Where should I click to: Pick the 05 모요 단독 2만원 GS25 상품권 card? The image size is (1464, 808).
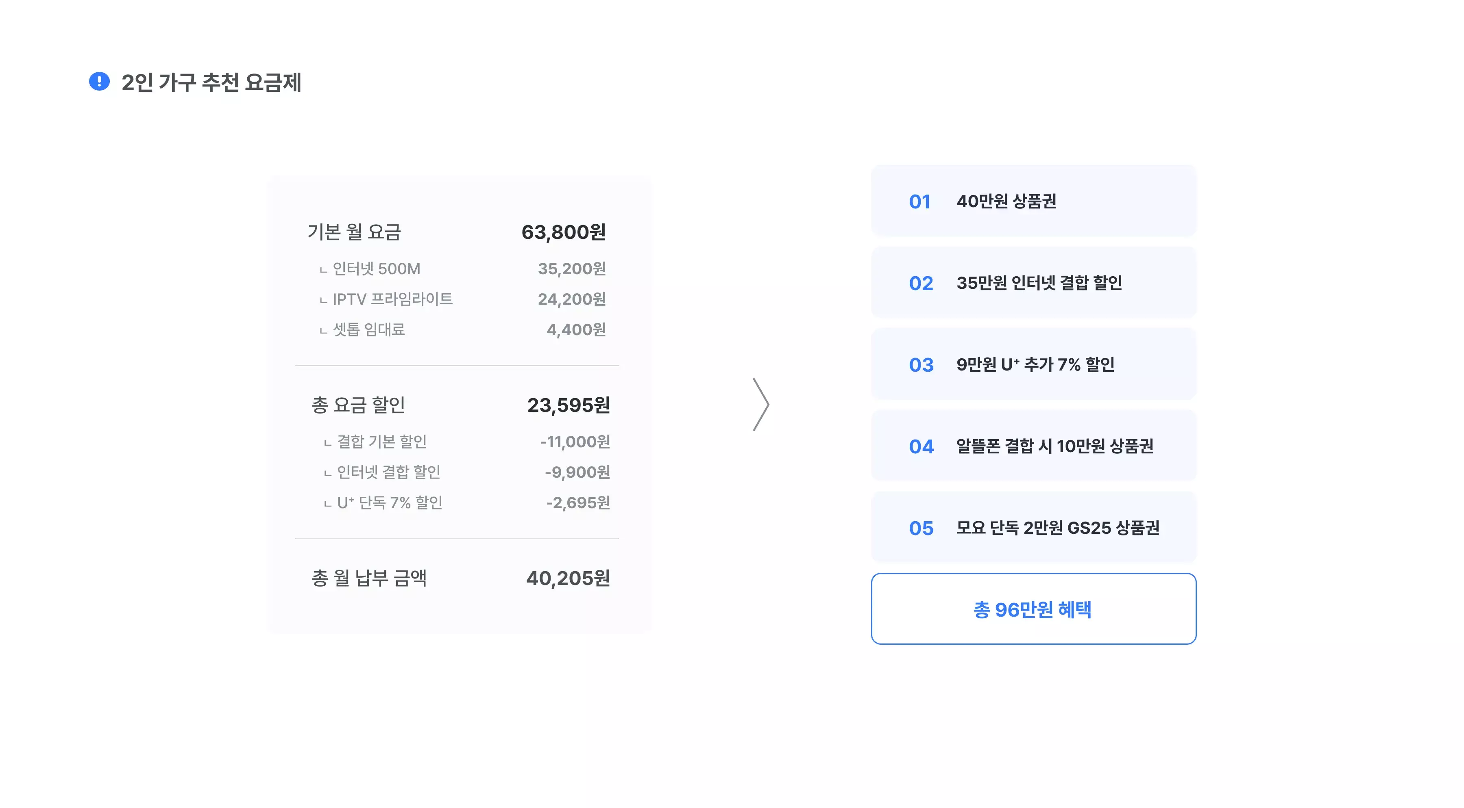coord(1033,528)
